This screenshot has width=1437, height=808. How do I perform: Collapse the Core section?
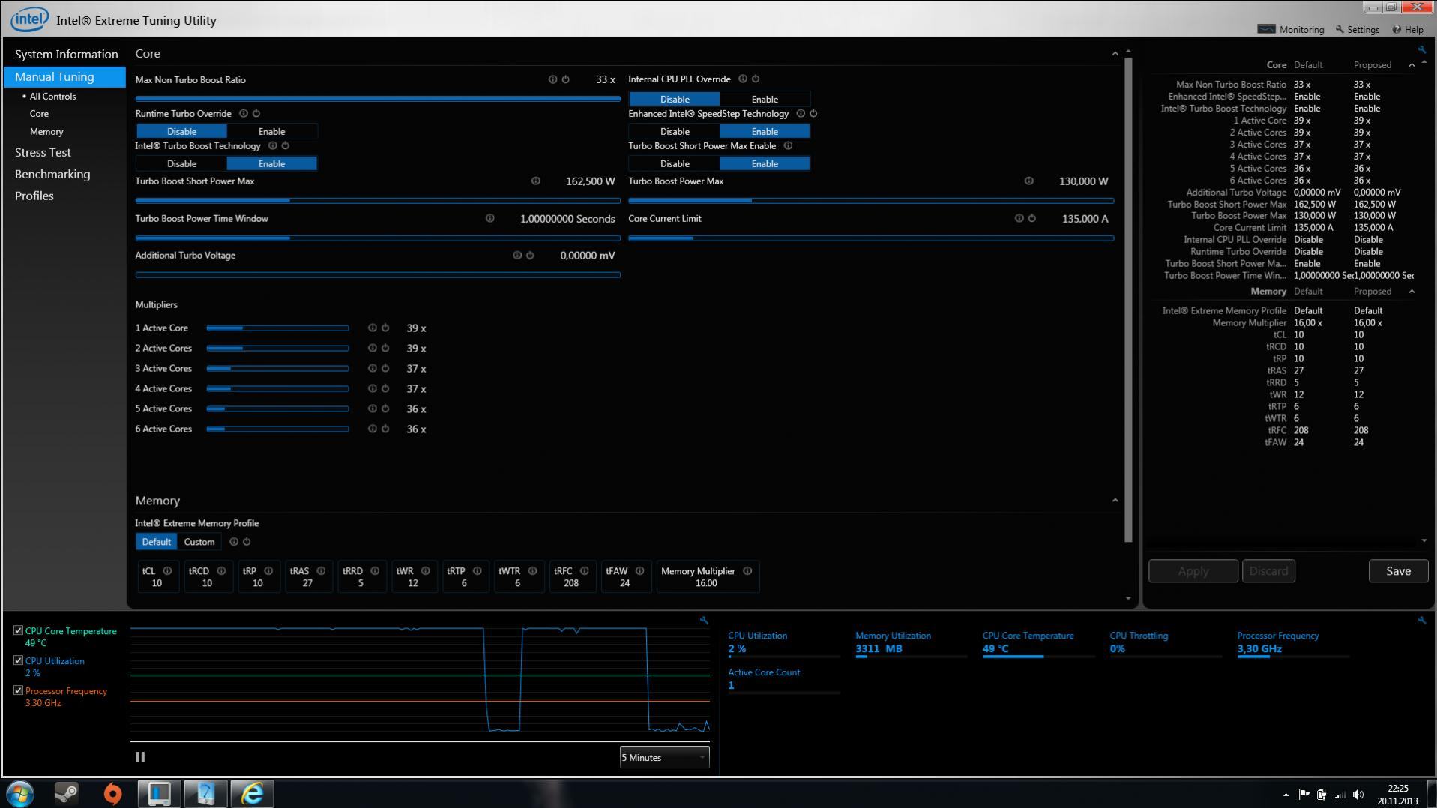click(x=1115, y=54)
